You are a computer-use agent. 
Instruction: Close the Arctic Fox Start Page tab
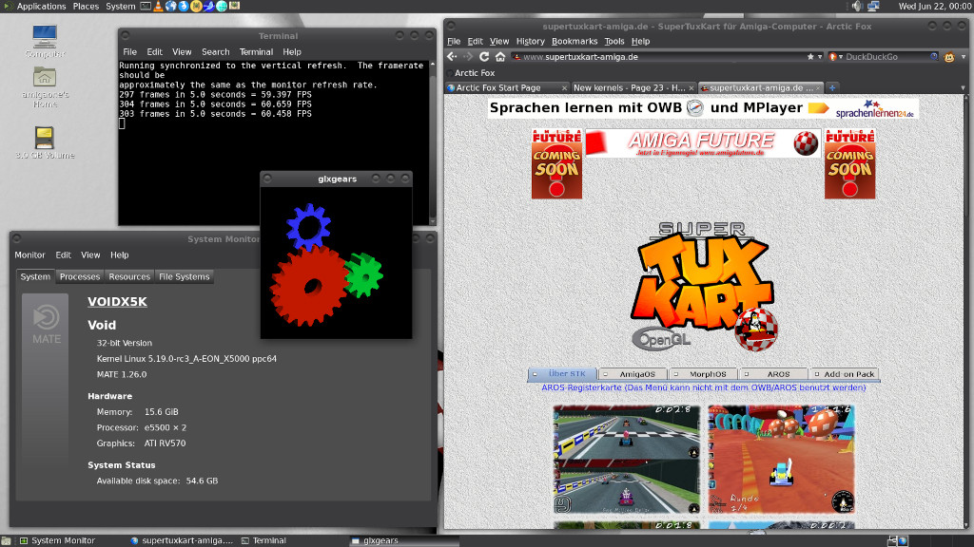(x=564, y=88)
